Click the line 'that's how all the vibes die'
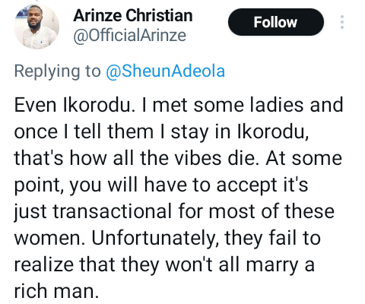365x304 pixels. coord(178,158)
